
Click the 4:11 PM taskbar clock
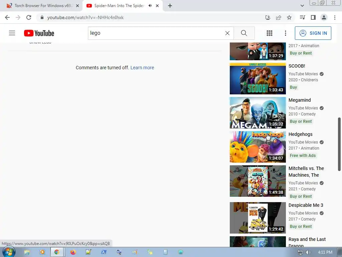[x=325, y=252]
